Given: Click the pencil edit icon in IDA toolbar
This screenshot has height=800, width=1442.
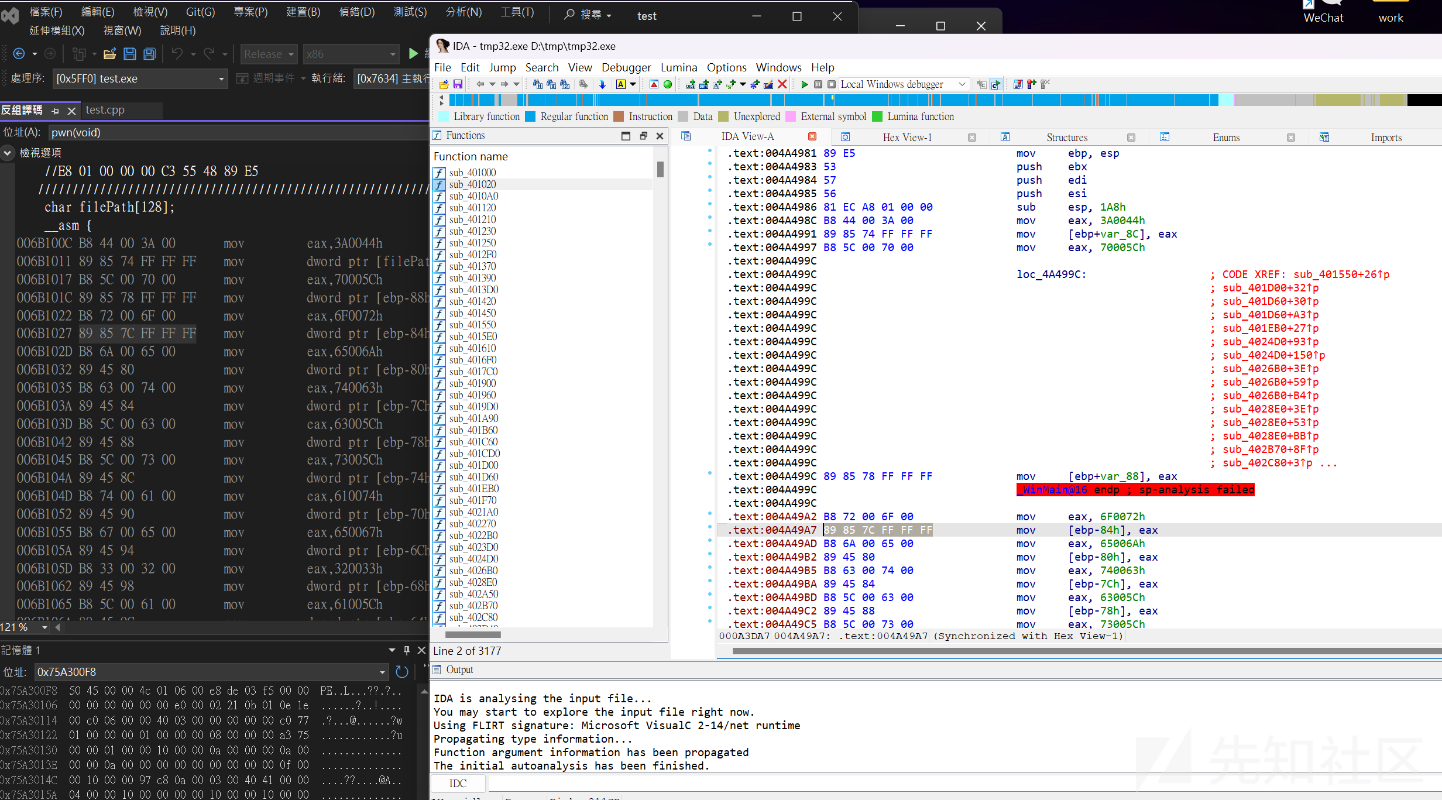Looking at the screenshot, I should [768, 84].
